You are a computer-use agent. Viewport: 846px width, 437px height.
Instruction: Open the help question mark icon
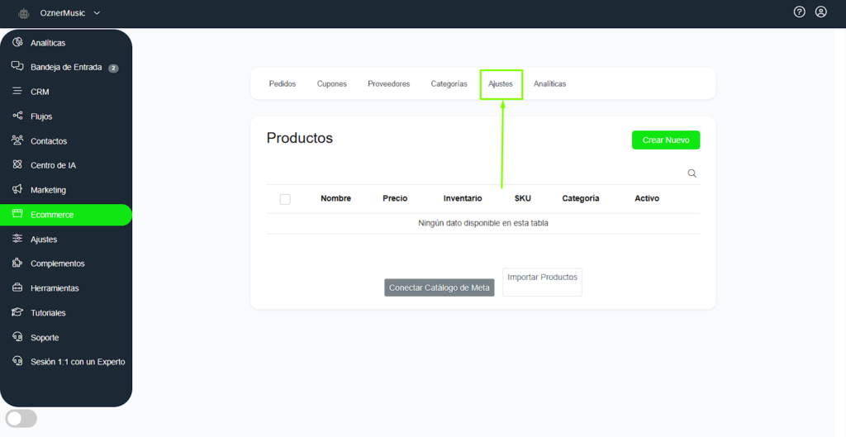point(799,12)
